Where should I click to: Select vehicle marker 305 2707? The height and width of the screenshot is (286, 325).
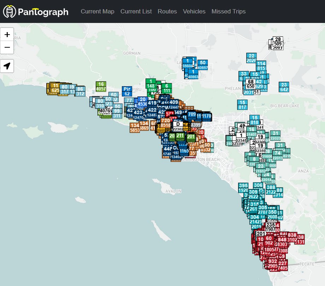[262, 210]
